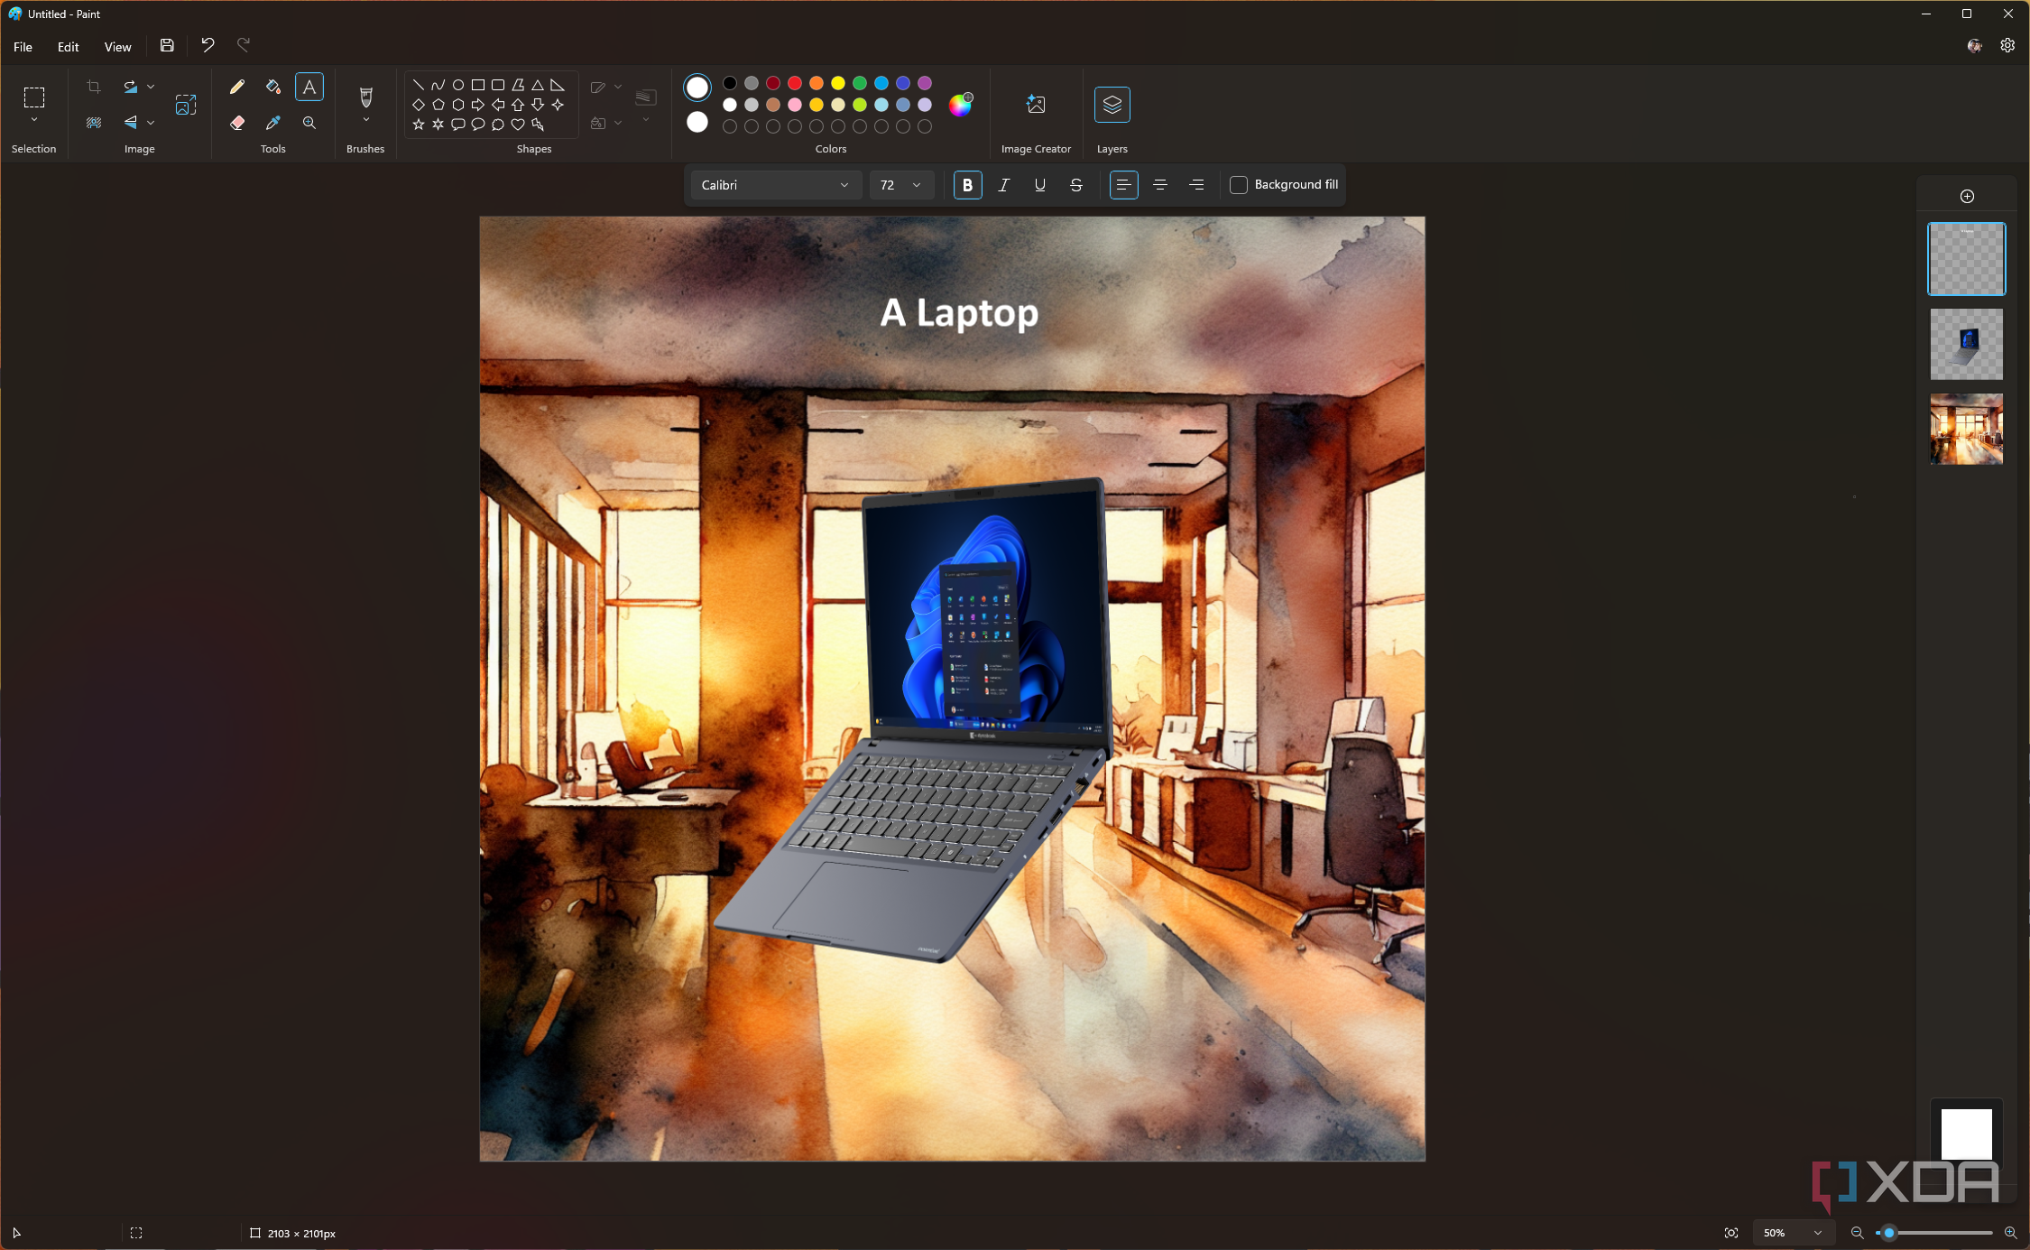Click the user account profile icon
2030x1250 pixels.
pyautogui.click(x=1975, y=45)
